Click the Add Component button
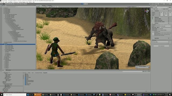 pos(161,46)
